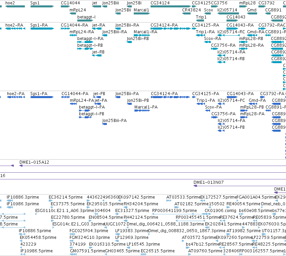Click the EC36214.5prime EST label
Viewport: 286px width, 256px height.
pyautogui.click(x=66, y=197)
